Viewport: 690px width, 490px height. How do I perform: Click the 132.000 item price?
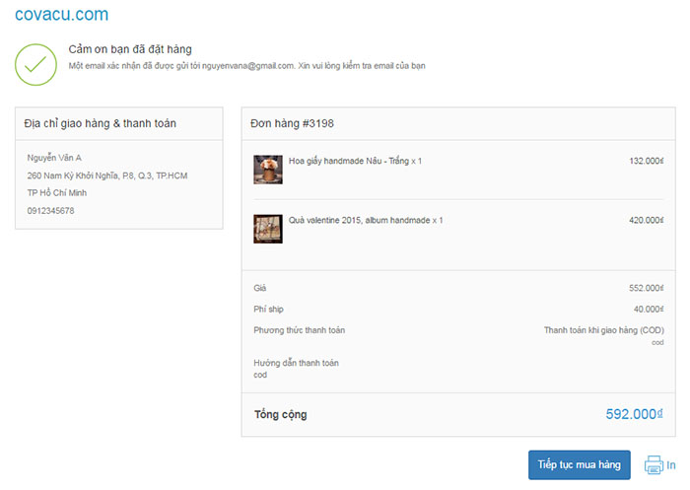(x=646, y=161)
